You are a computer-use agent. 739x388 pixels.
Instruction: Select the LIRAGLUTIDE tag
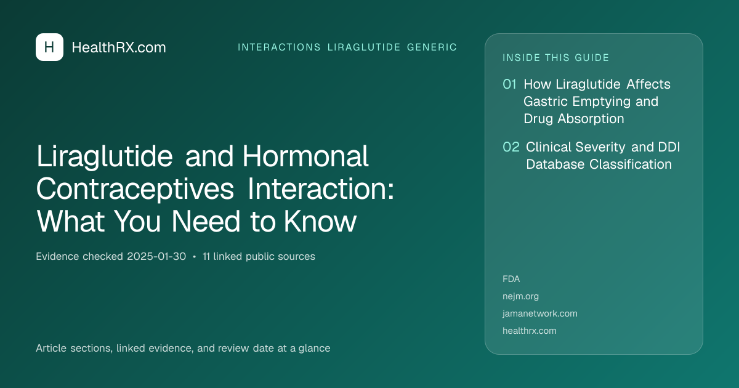(x=364, y=47)
